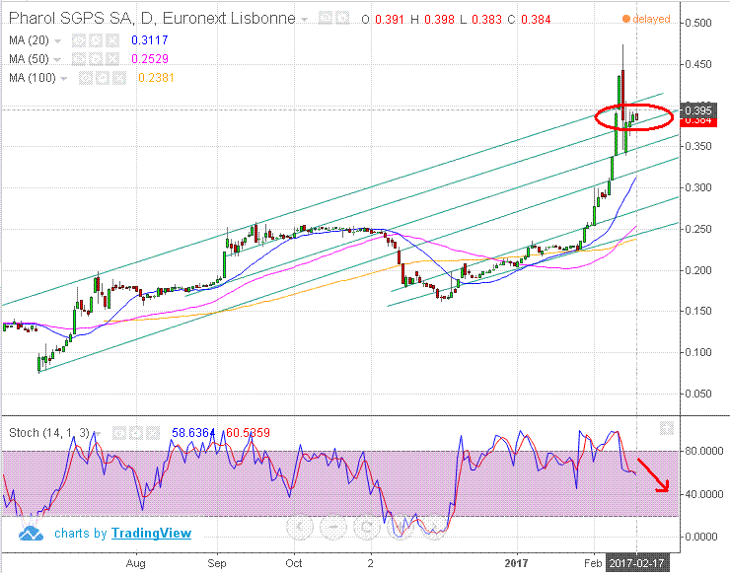Zoom out with the minus control
This screenshot has height=577, width=730.
coord(332,528)
